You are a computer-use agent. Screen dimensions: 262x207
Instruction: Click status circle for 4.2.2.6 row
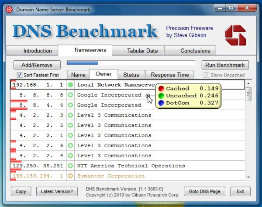[70, 146]
